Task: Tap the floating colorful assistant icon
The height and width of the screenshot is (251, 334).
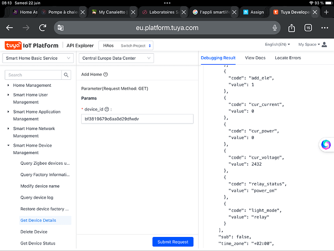Action: 326,145
